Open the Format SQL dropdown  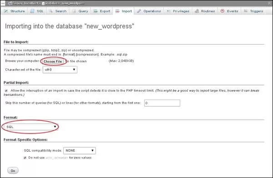[31, 127]
